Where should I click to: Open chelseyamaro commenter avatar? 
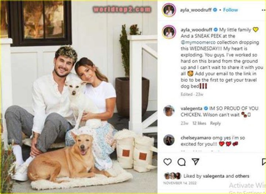[169, 140]
